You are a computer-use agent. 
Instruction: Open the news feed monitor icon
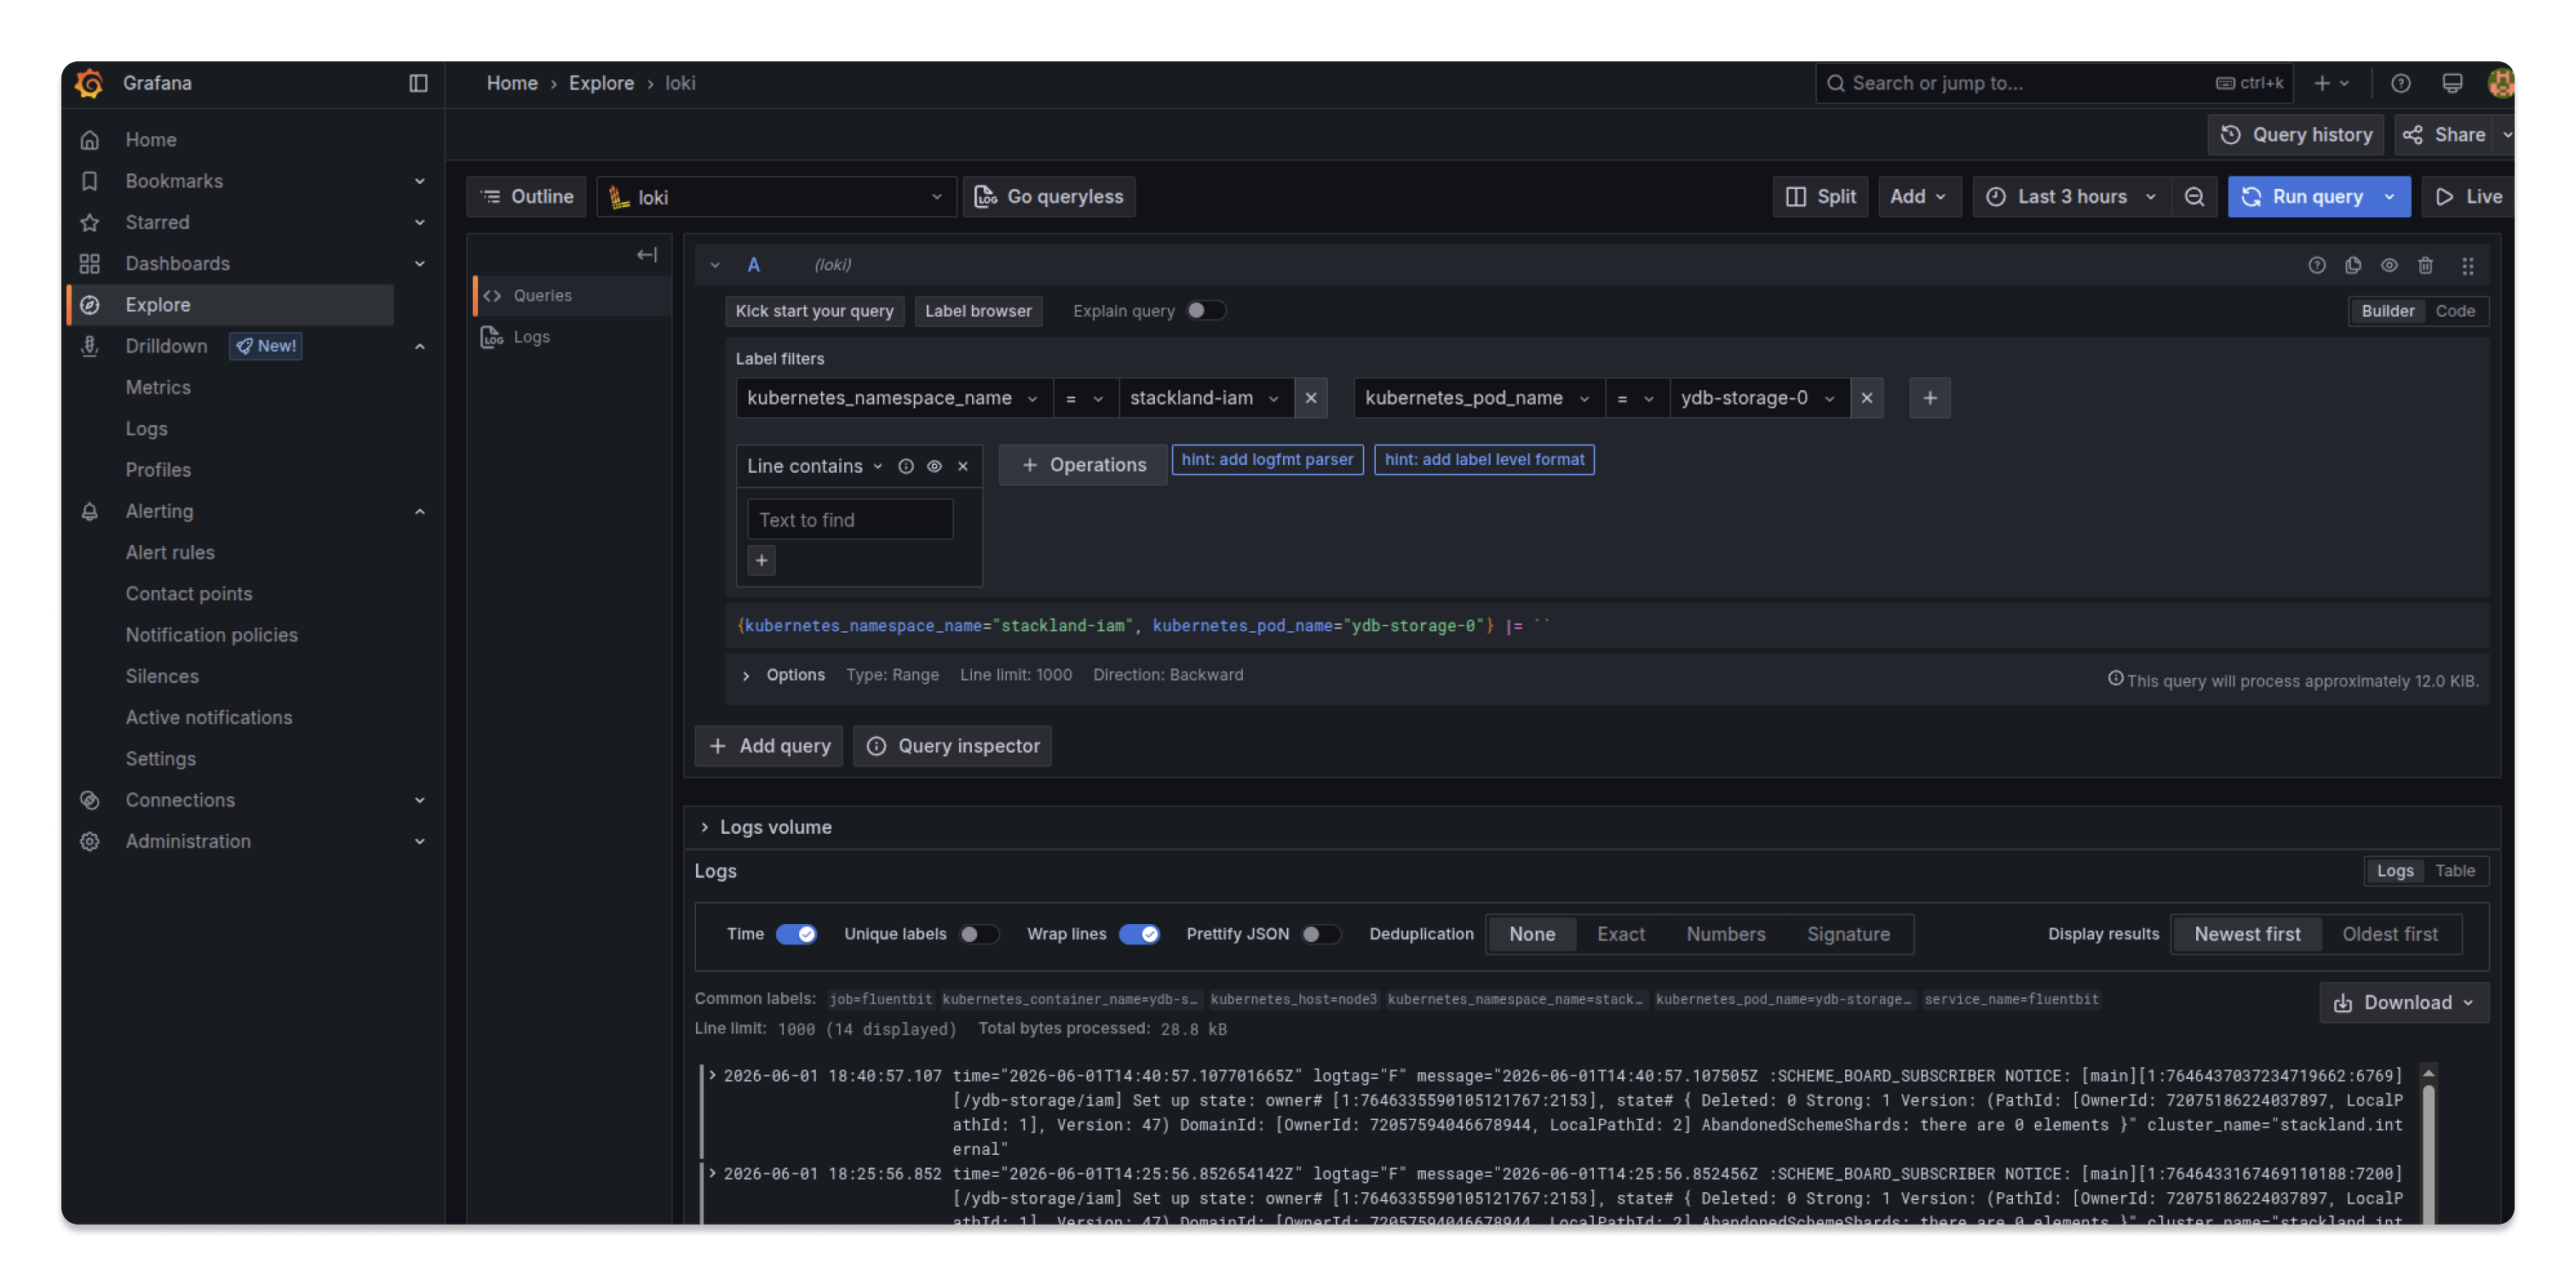(x=2451, y=83)
